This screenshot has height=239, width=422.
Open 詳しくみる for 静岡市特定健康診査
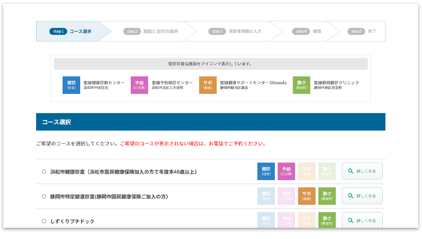point(362,196)
